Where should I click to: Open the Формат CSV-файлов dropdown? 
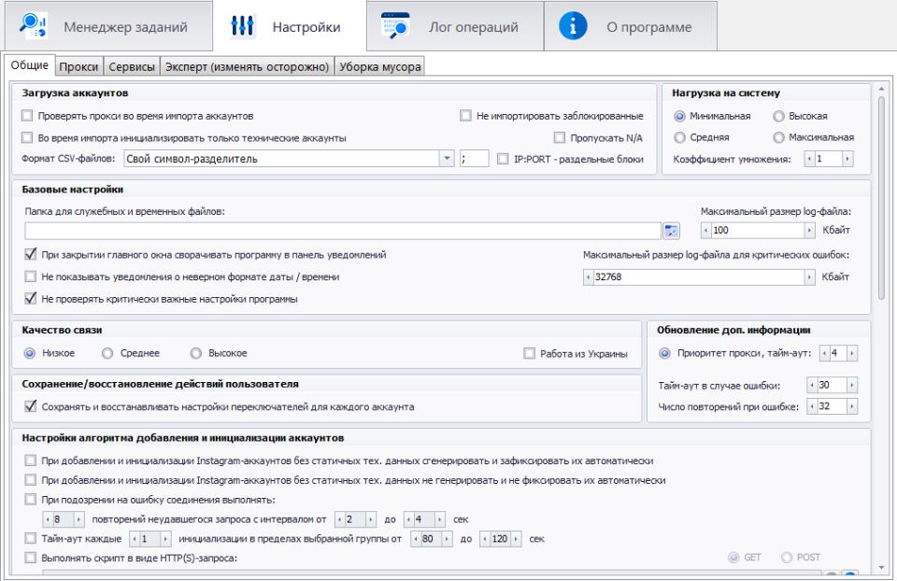point(446,159)
